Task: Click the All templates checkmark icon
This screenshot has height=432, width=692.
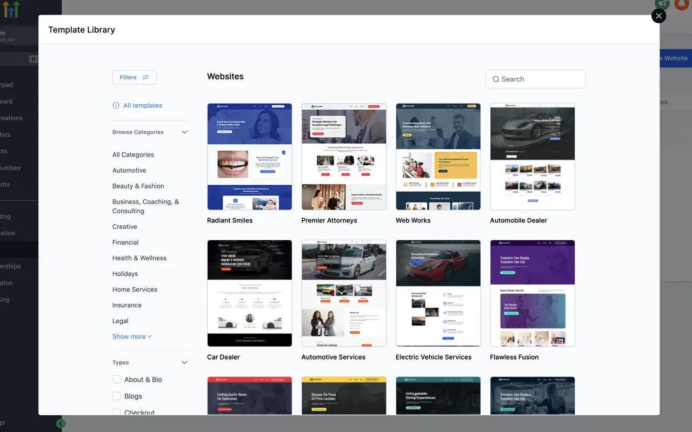Action: 116,105
